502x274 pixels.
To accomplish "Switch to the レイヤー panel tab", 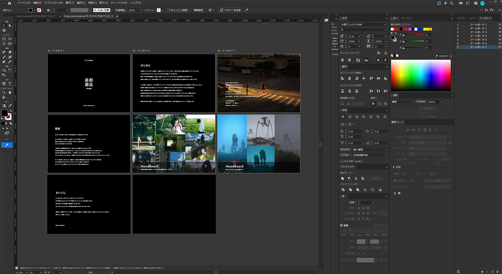I will point(472,18).
